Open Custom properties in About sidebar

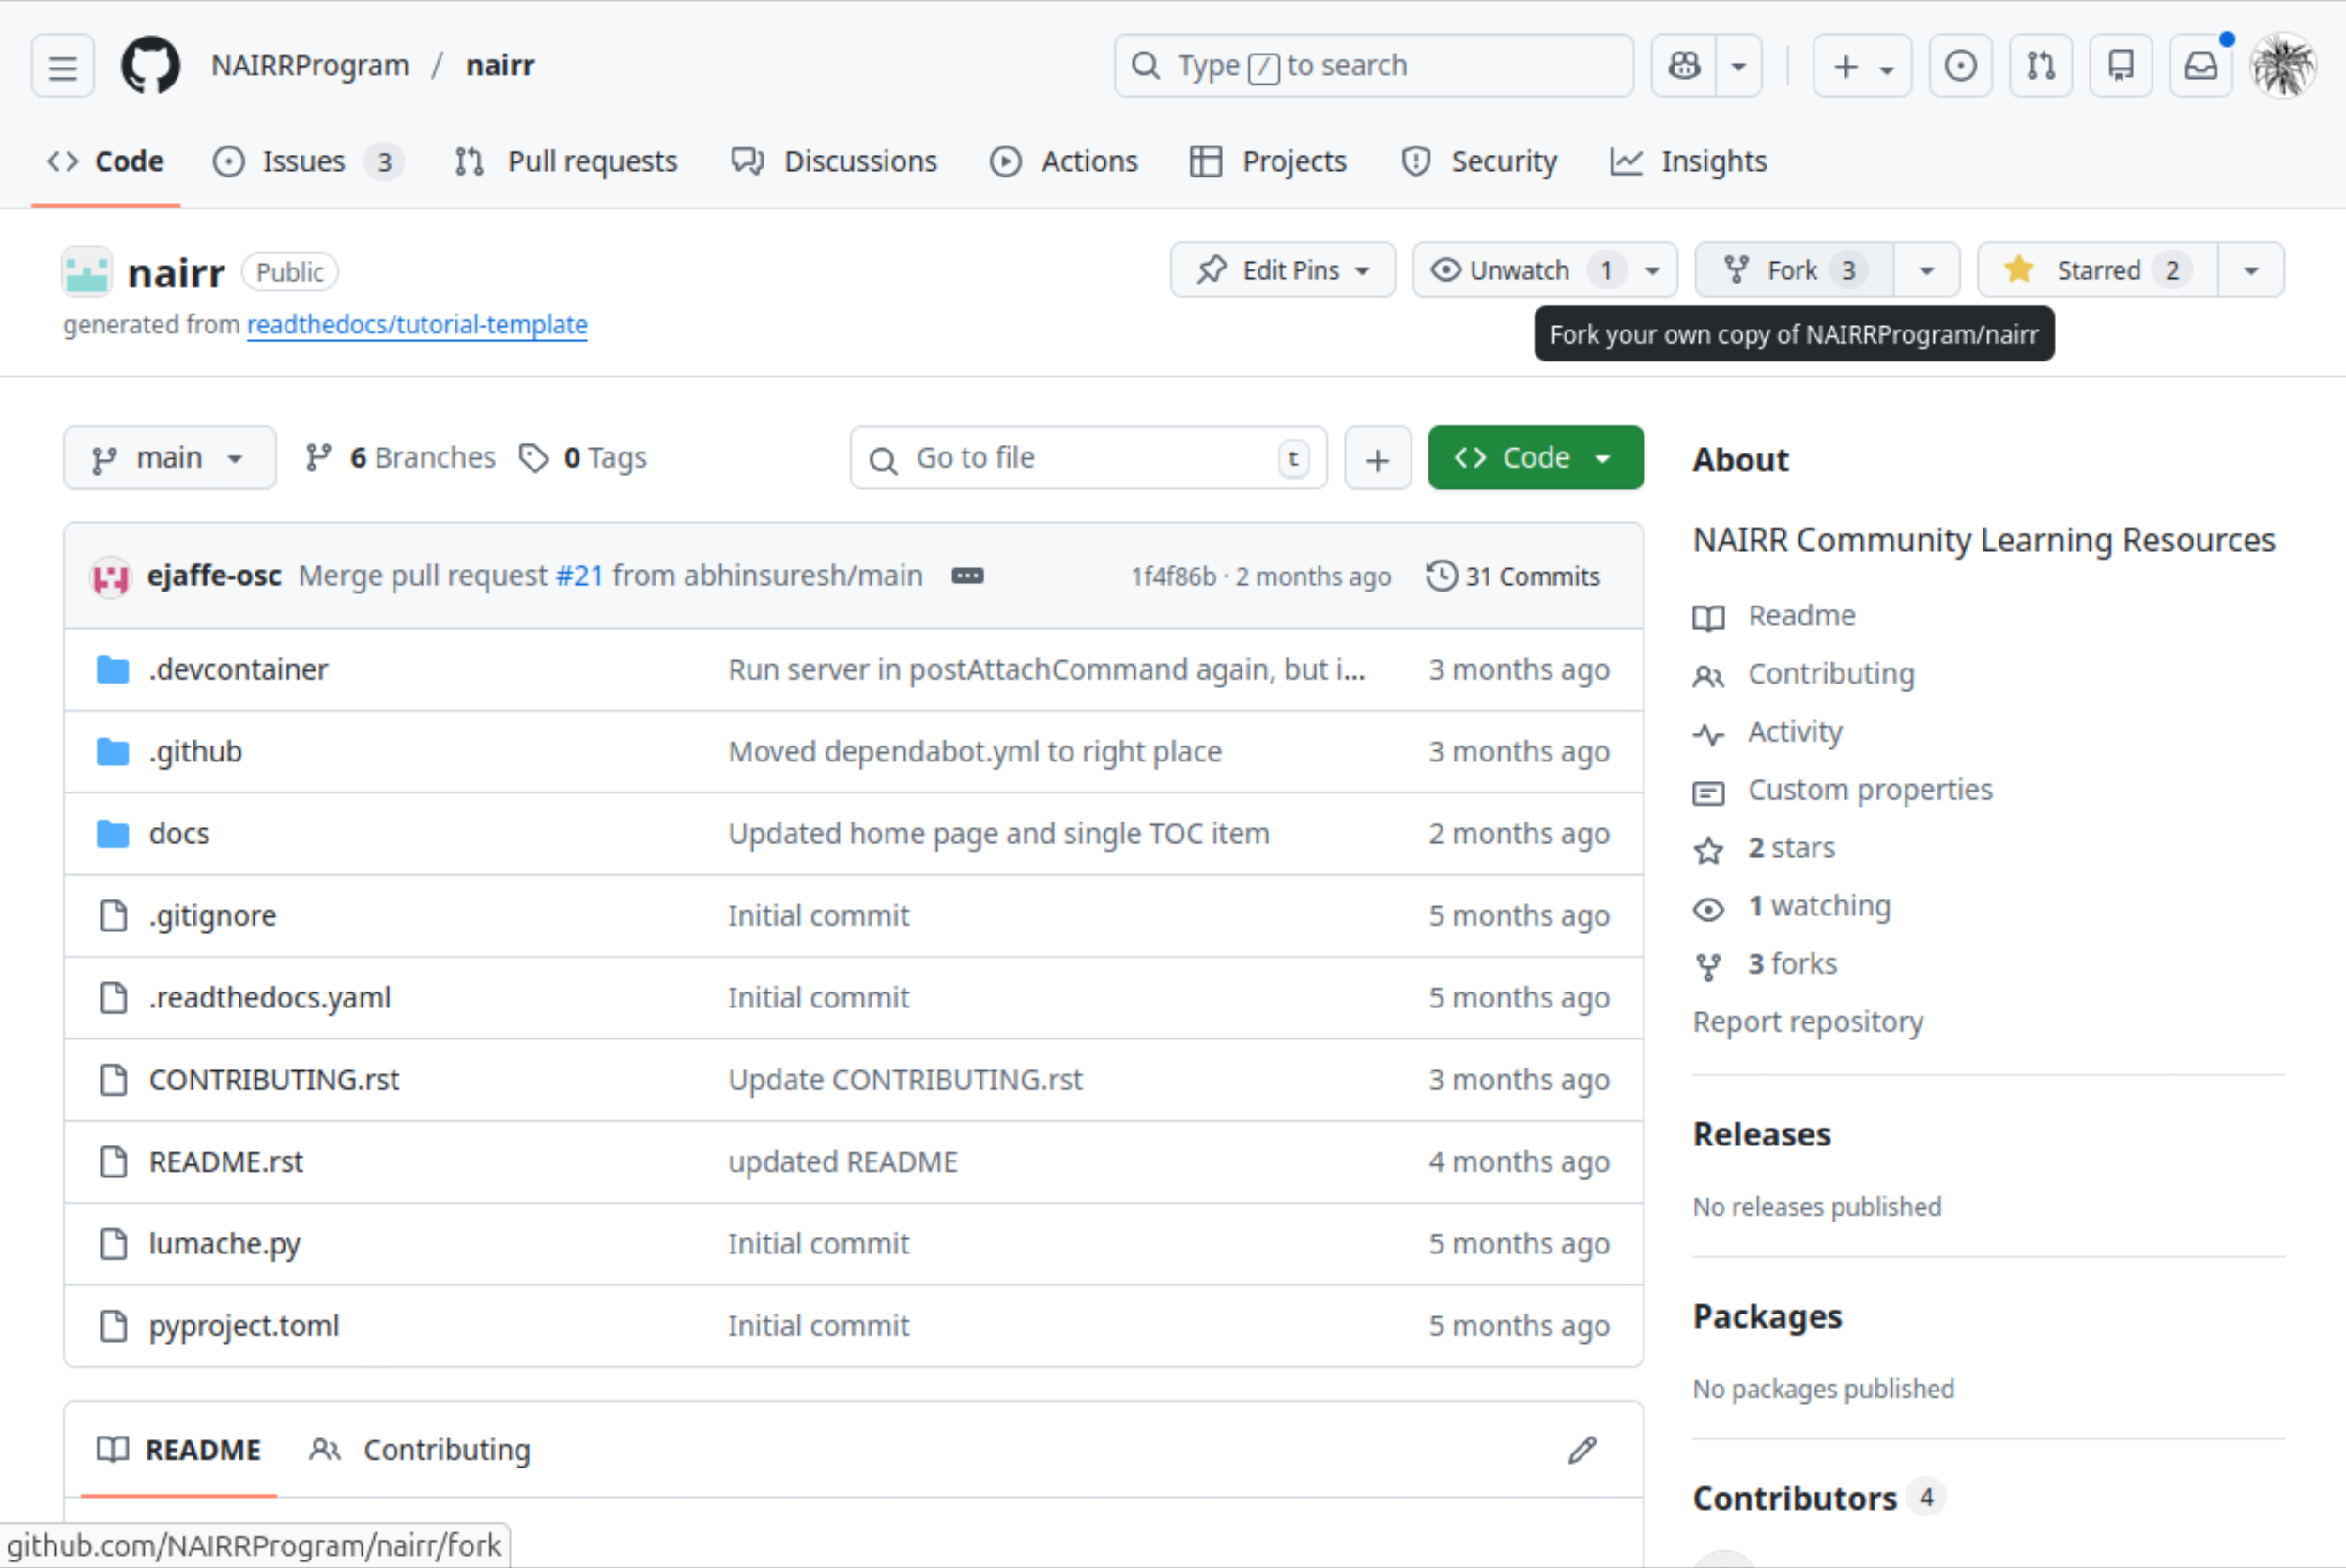[1870, 790]
